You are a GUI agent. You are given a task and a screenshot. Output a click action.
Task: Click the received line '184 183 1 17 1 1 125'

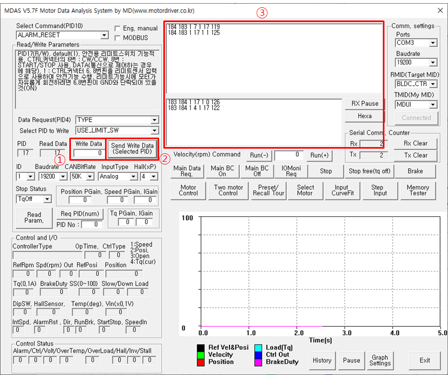194,33
